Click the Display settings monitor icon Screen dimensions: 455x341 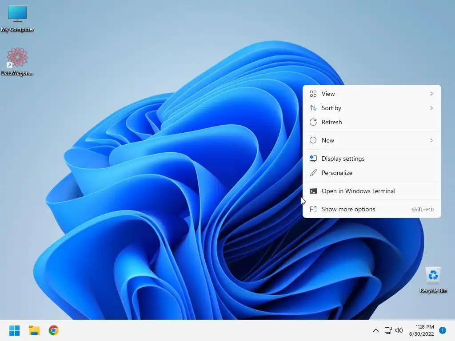coord(313,159)
